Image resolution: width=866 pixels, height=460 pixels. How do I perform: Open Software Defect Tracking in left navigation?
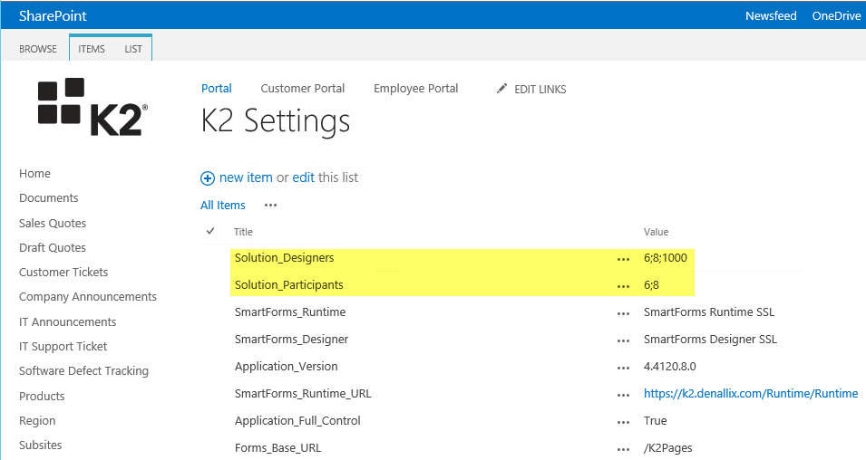pos(84,370)
